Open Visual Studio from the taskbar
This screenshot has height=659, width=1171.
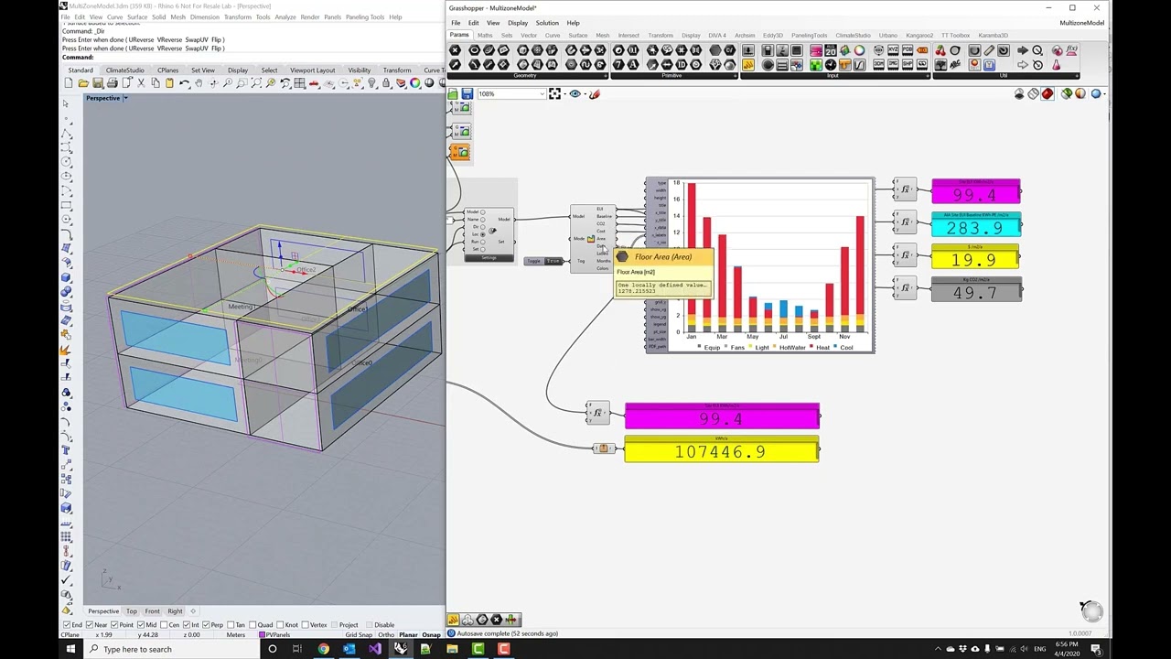(x=374, y=649)
